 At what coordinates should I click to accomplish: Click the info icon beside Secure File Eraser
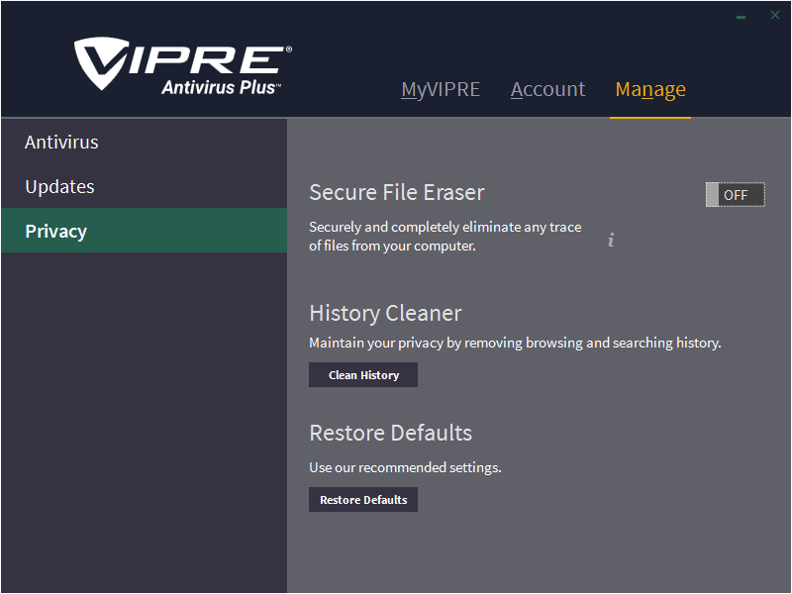point(611,240)
